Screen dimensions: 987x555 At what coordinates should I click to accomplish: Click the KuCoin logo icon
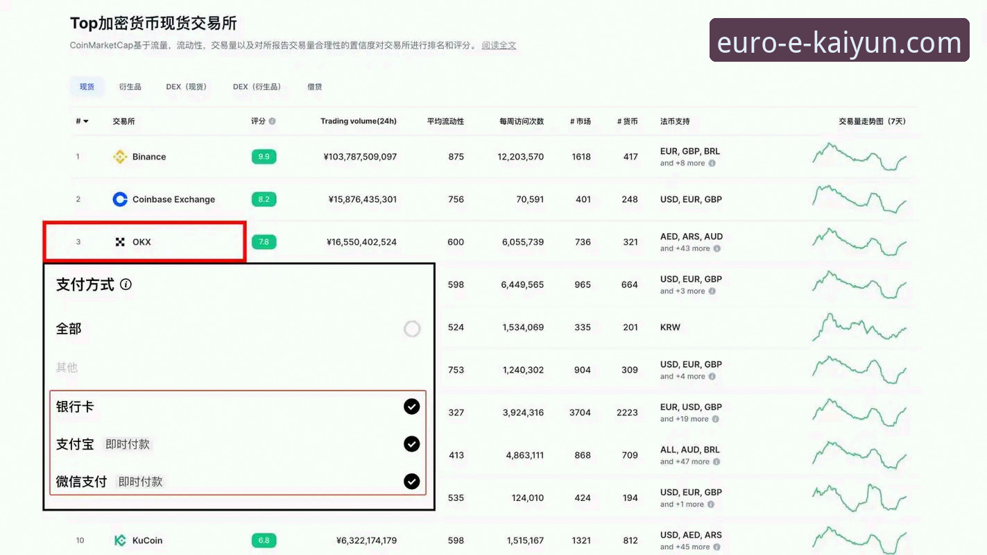click(x=120, y=540)
